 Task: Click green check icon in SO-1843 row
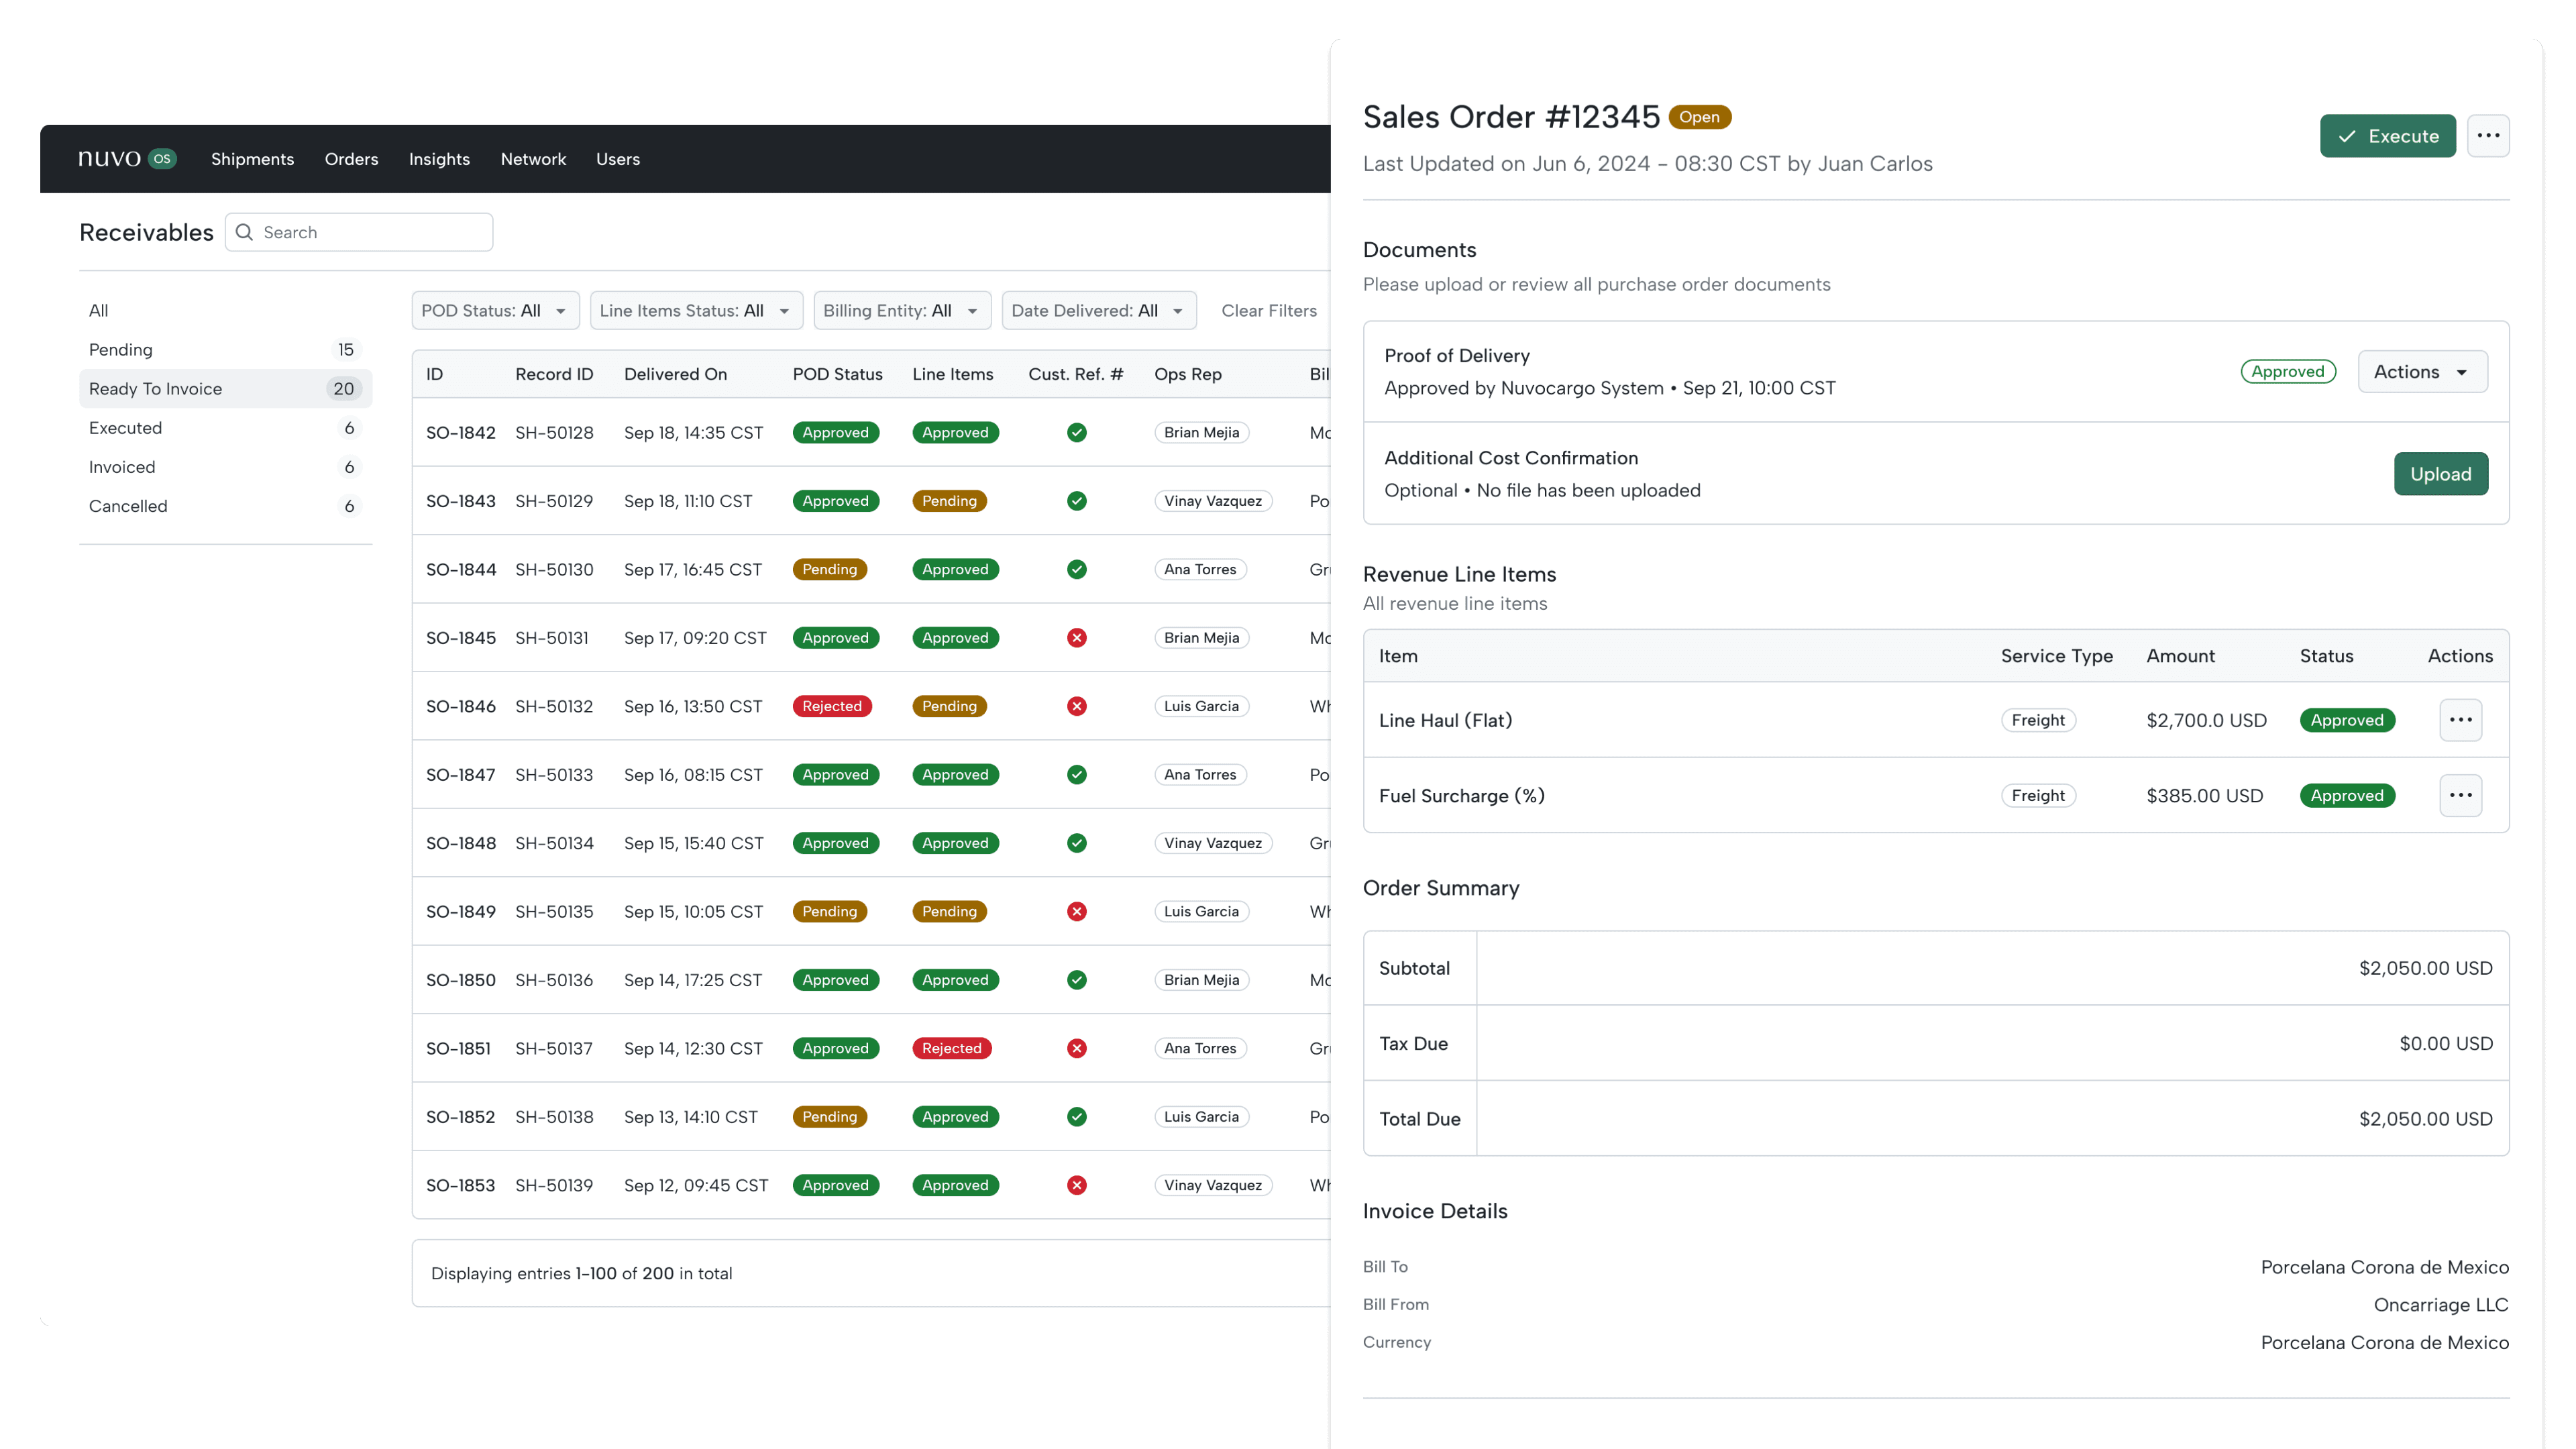[1076, 501]
